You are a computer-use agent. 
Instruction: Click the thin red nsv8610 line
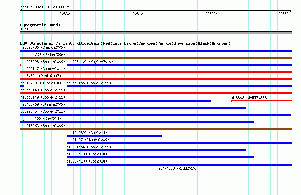pyautogui.click(x=261, y=101)
